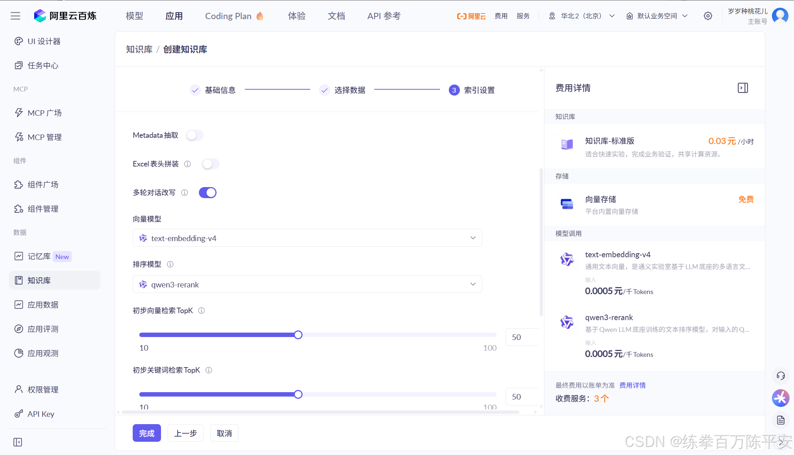Open 向量模型 text-embedding-v4 dropdown
Image resolution: width=794 pixels, height=455 pixels.
click(x=307, y=238)
